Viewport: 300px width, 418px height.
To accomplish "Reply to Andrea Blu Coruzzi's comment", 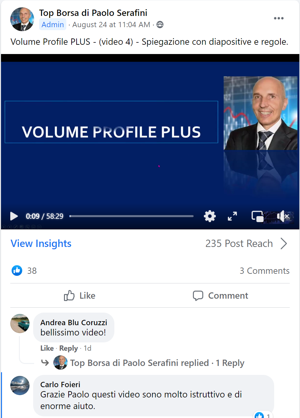I will pos(69,348).
